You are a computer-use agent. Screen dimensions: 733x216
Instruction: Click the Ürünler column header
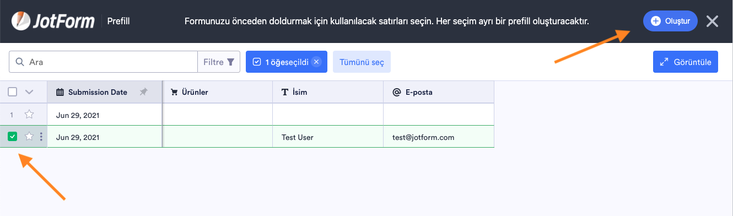click(x=218, y=92)
